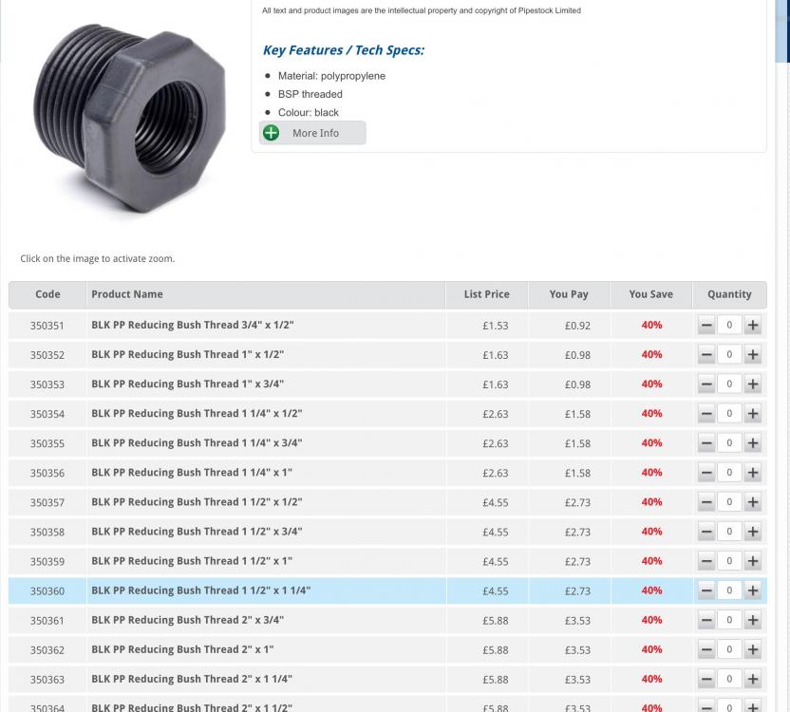Select product code 350357
Screen dimensions: 790x712
(x=47, y=502)
